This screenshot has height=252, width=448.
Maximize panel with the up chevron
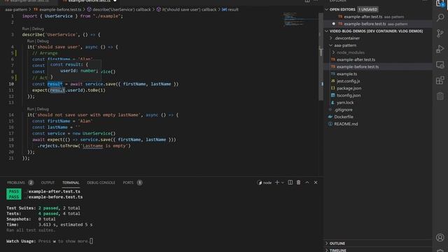tap(307, 183)
